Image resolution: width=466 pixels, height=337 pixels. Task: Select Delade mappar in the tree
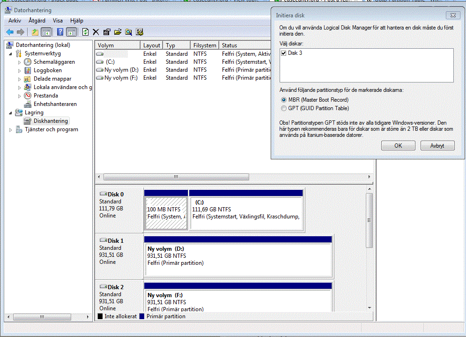(x=52, y=79)
